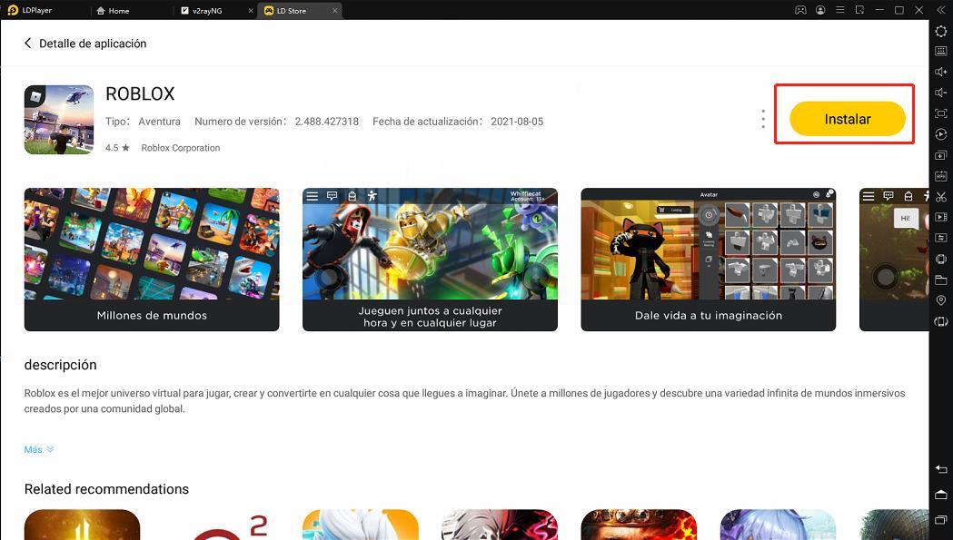This screenshot has width=953, height=540.
Task: Collapse the sidebar with double-chevron icon
Action: click(941, 10)
